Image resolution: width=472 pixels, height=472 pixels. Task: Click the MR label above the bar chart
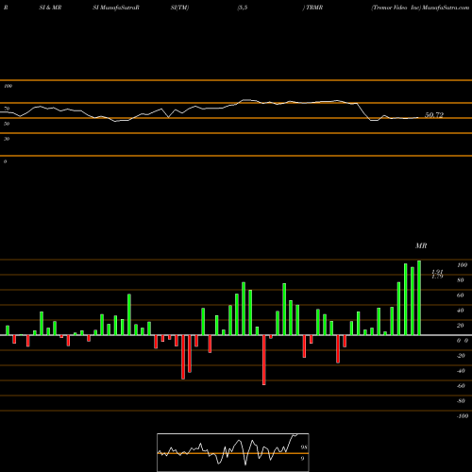[421, 245]
